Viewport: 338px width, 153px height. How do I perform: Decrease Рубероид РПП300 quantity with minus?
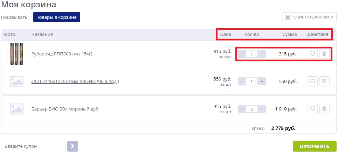pos(242,54)
